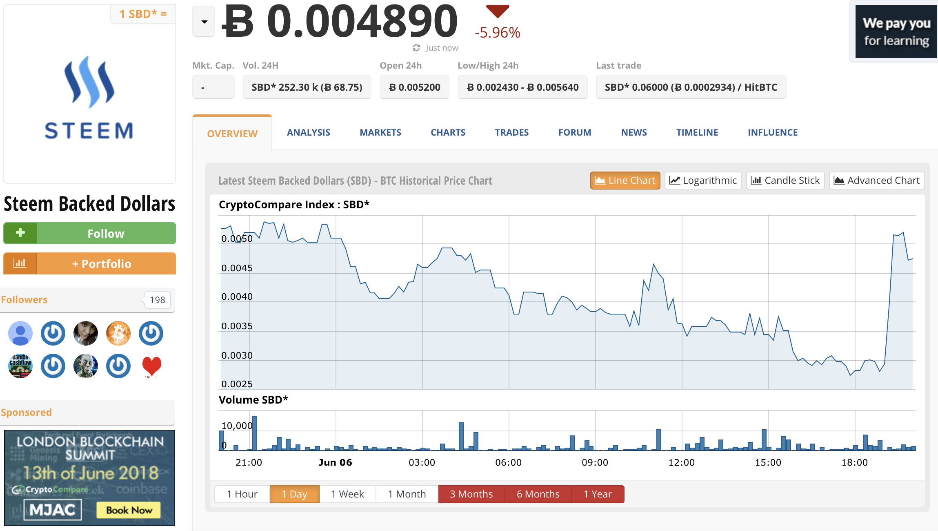Click the 'Steem Backed Dollars' heading
Image resolution: width=938 pixels, height=531 pixels.
click(89, 203)
